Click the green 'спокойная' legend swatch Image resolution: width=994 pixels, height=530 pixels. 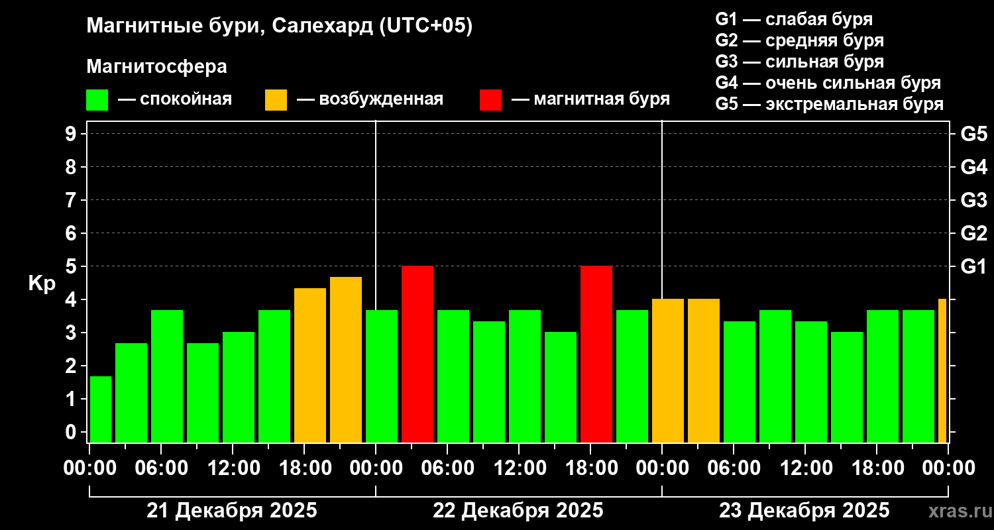pyautogui.click(x=97, y=100)
